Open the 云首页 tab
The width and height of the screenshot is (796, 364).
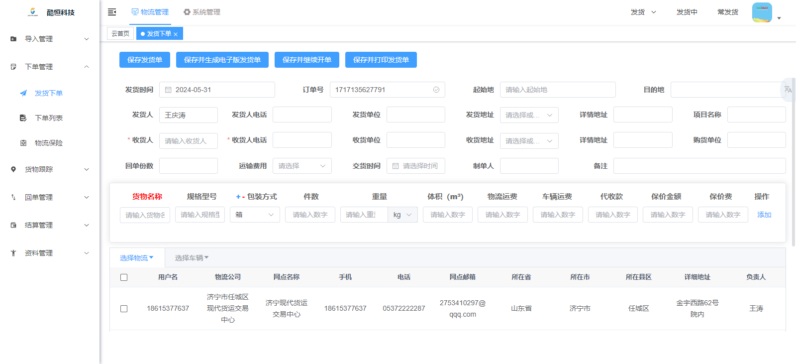point(120,33)
